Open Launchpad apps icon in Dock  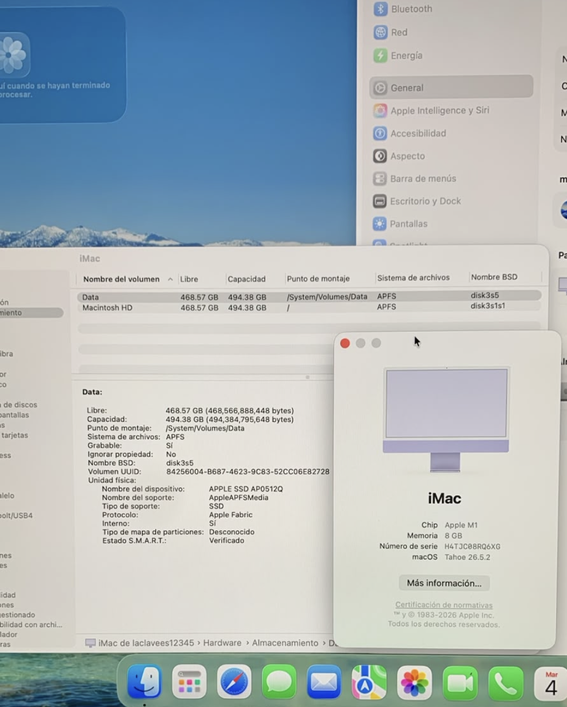click(189, 682)
